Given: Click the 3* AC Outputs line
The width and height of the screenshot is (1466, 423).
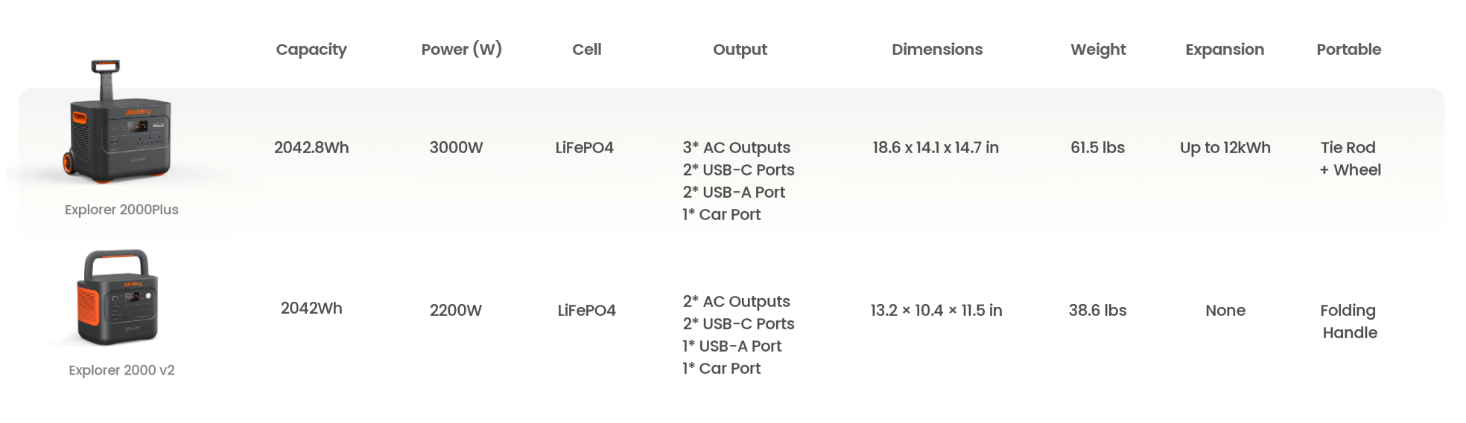Looking at the screenshot, I should coord(737,148).
